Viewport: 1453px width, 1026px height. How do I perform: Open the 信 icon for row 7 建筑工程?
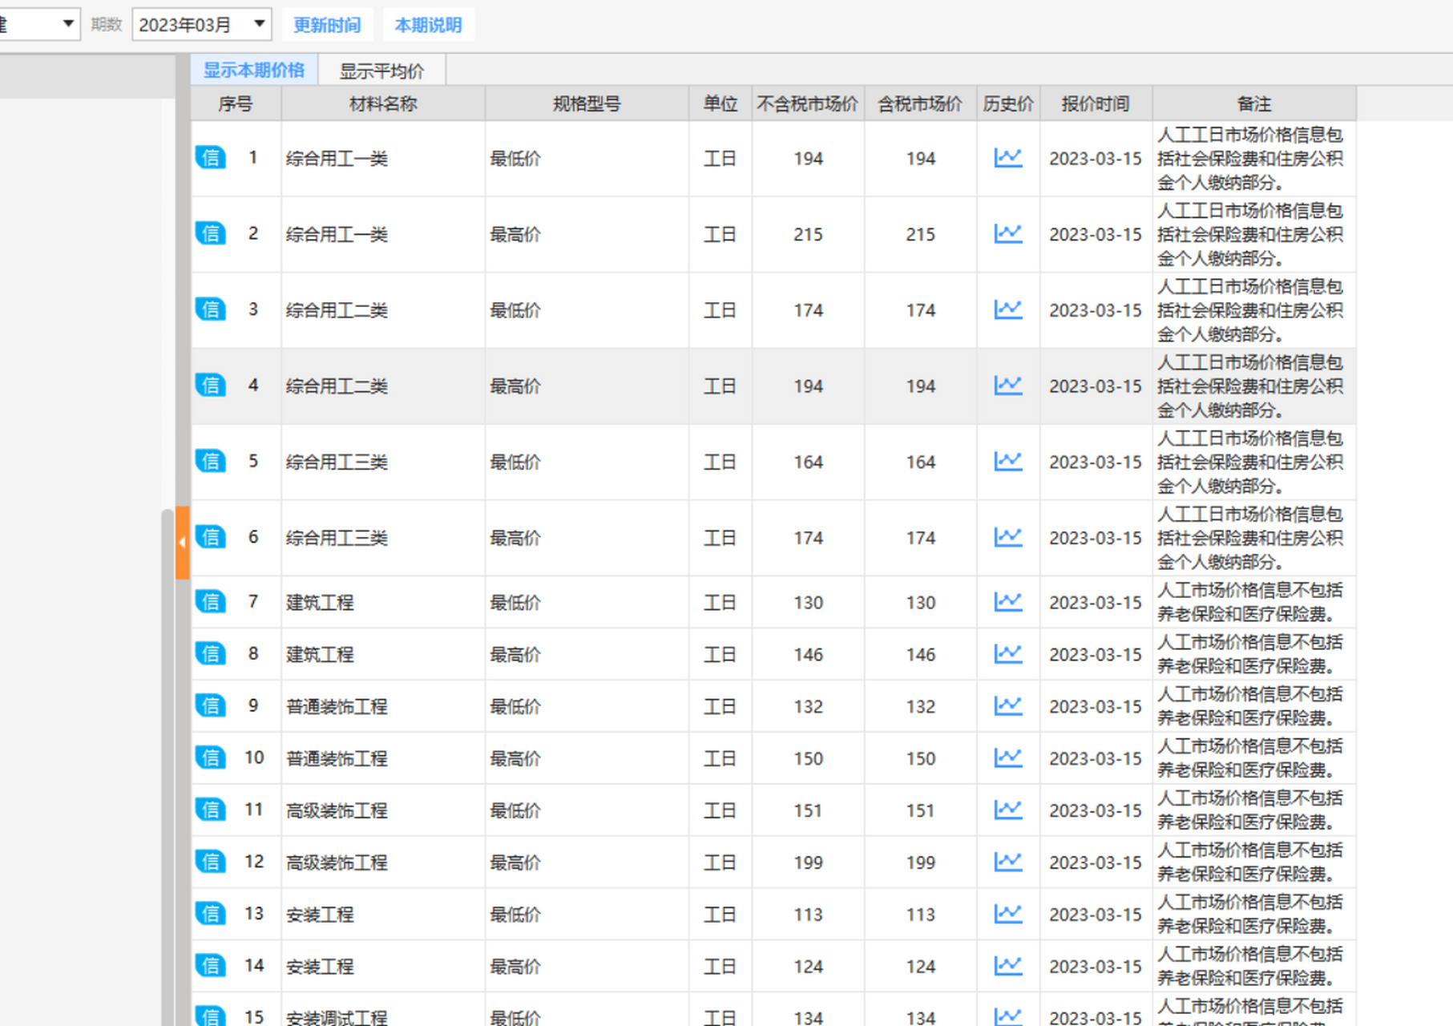point(211,601)
